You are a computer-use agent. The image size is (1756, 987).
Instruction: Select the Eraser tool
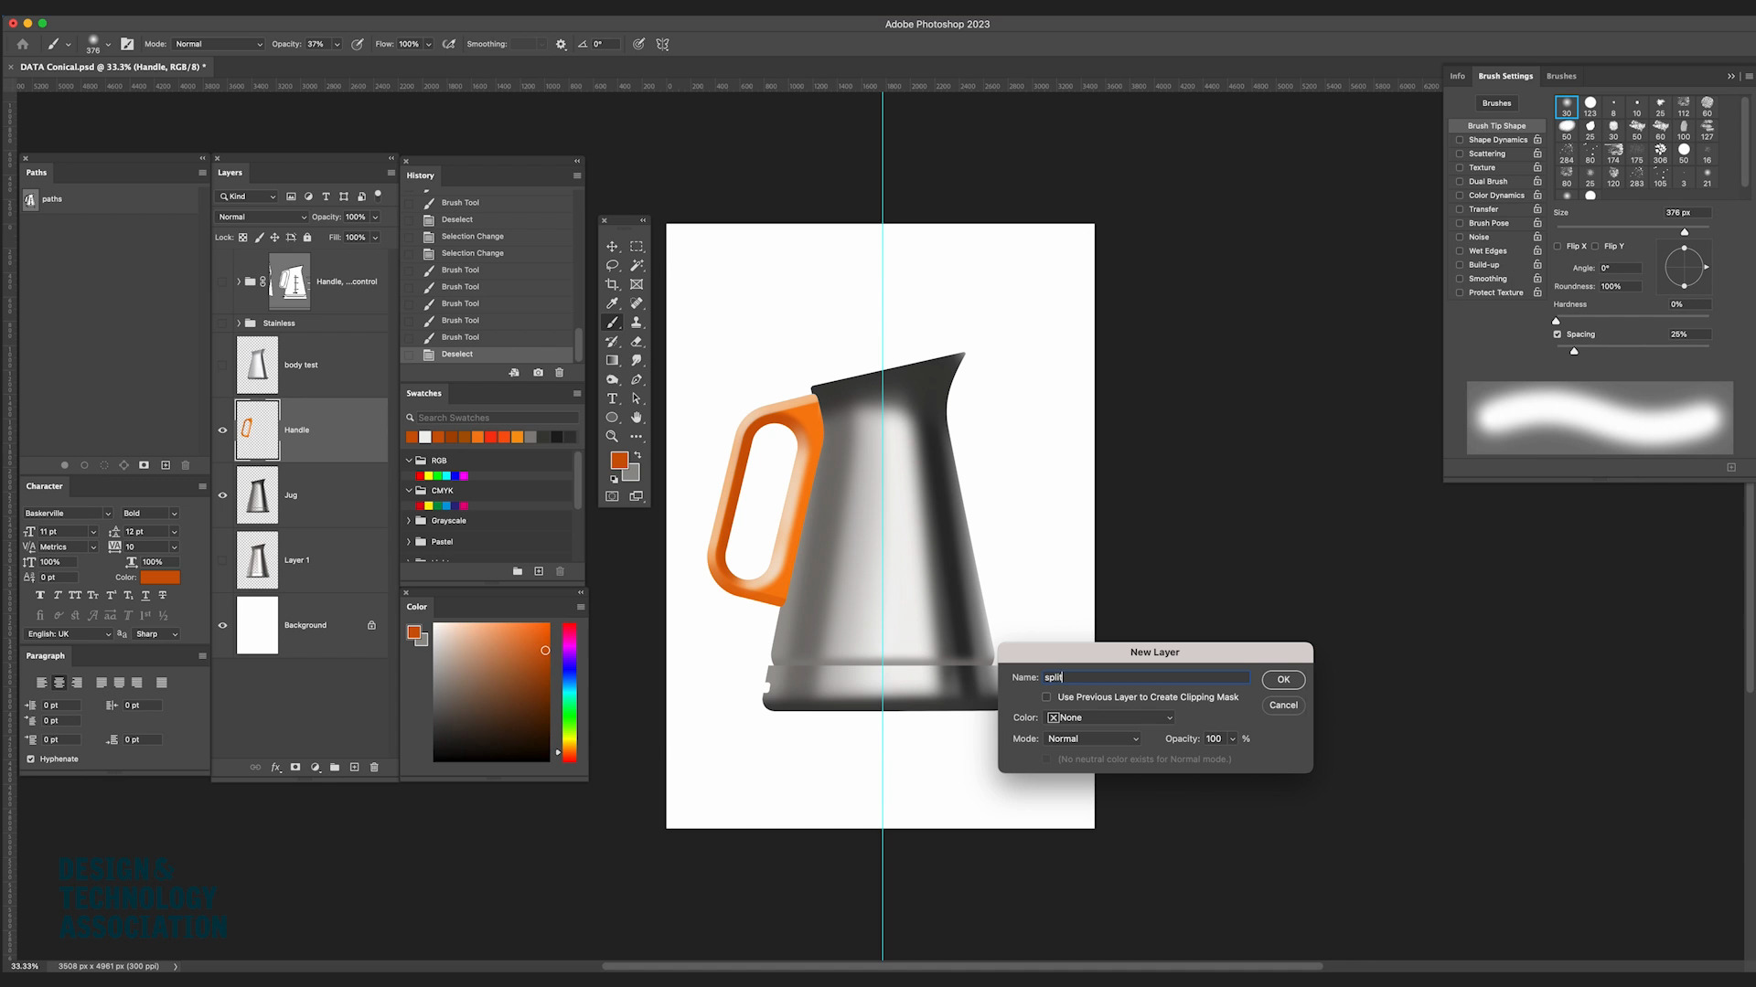(637, 342)
